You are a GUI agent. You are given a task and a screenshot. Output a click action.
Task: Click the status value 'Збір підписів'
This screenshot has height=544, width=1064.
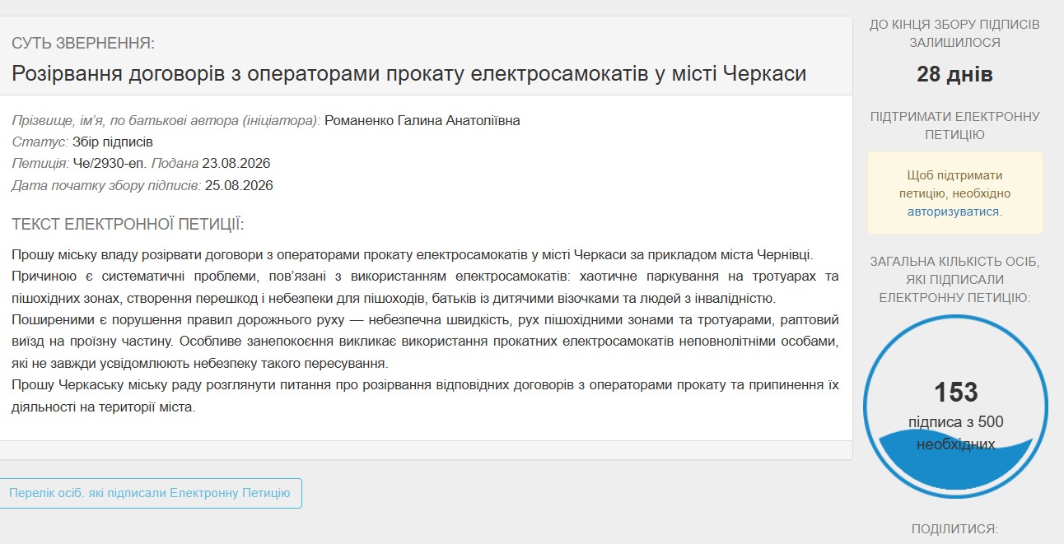tap(113, 142)
